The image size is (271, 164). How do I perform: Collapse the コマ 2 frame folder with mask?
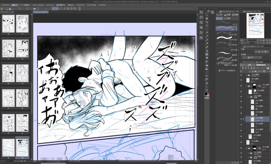point(246,86)
